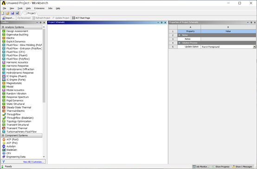Click Show 1 Messages
The image size is (257, 169).
pos(242,167)
